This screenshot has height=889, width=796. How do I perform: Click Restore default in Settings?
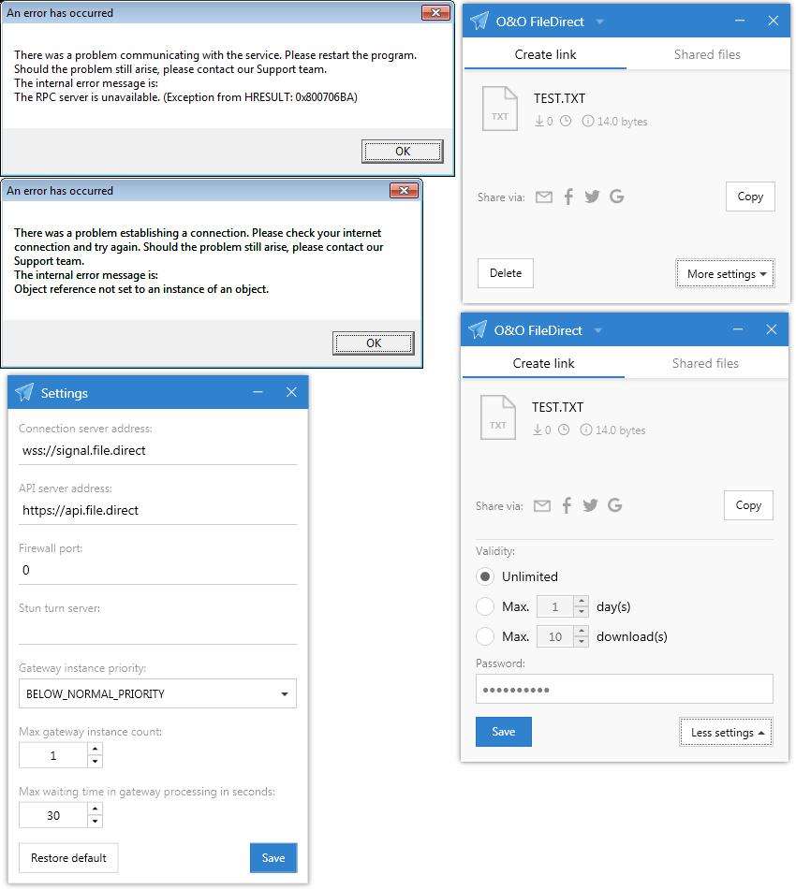pyautogui.click(x=68, y=858)
